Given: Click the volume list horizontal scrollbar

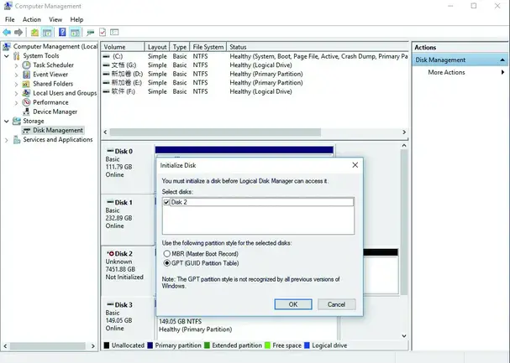Looking at the screenshot, I should coord(215,132).
